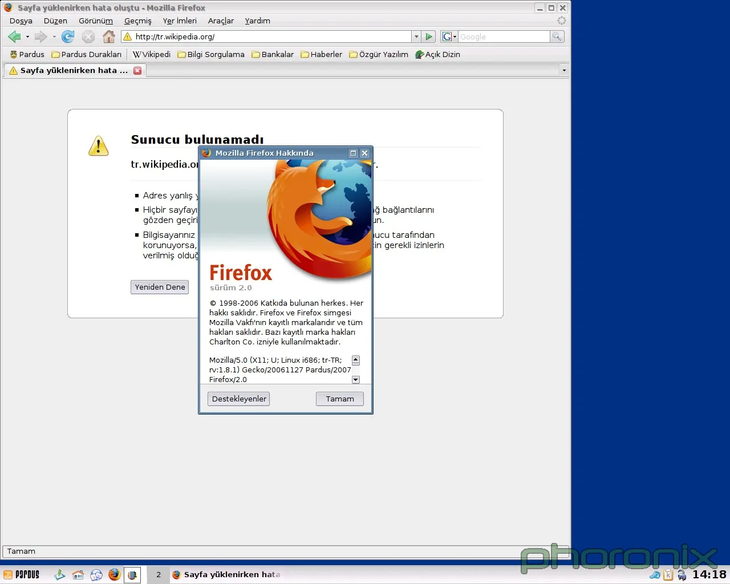Viewport: 730px width, 584px height.
Task: Open the Araçlar menu
Action: point(221,21)
